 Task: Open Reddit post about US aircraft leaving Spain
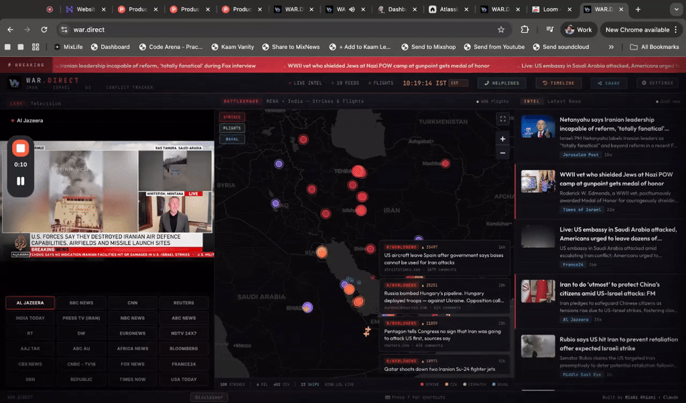click(x=445, y=258)
